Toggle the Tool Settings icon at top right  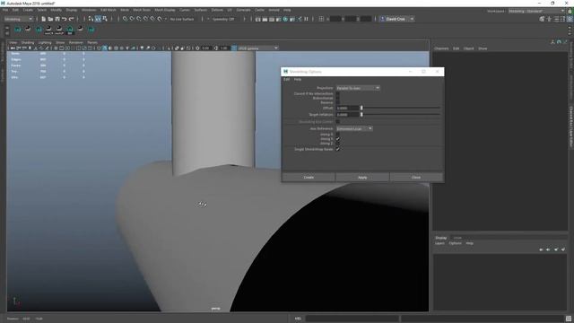tap(563, 19)
